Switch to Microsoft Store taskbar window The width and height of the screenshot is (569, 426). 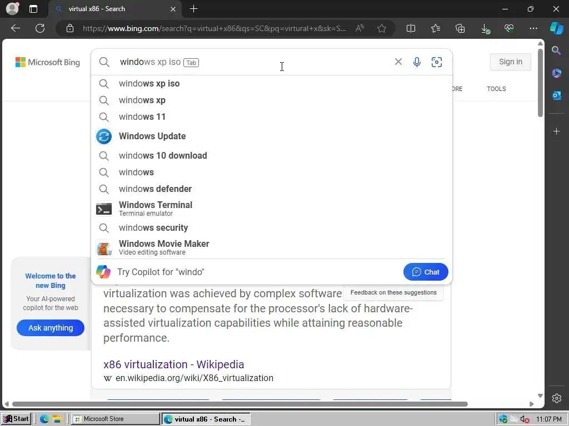pos(115,419)
